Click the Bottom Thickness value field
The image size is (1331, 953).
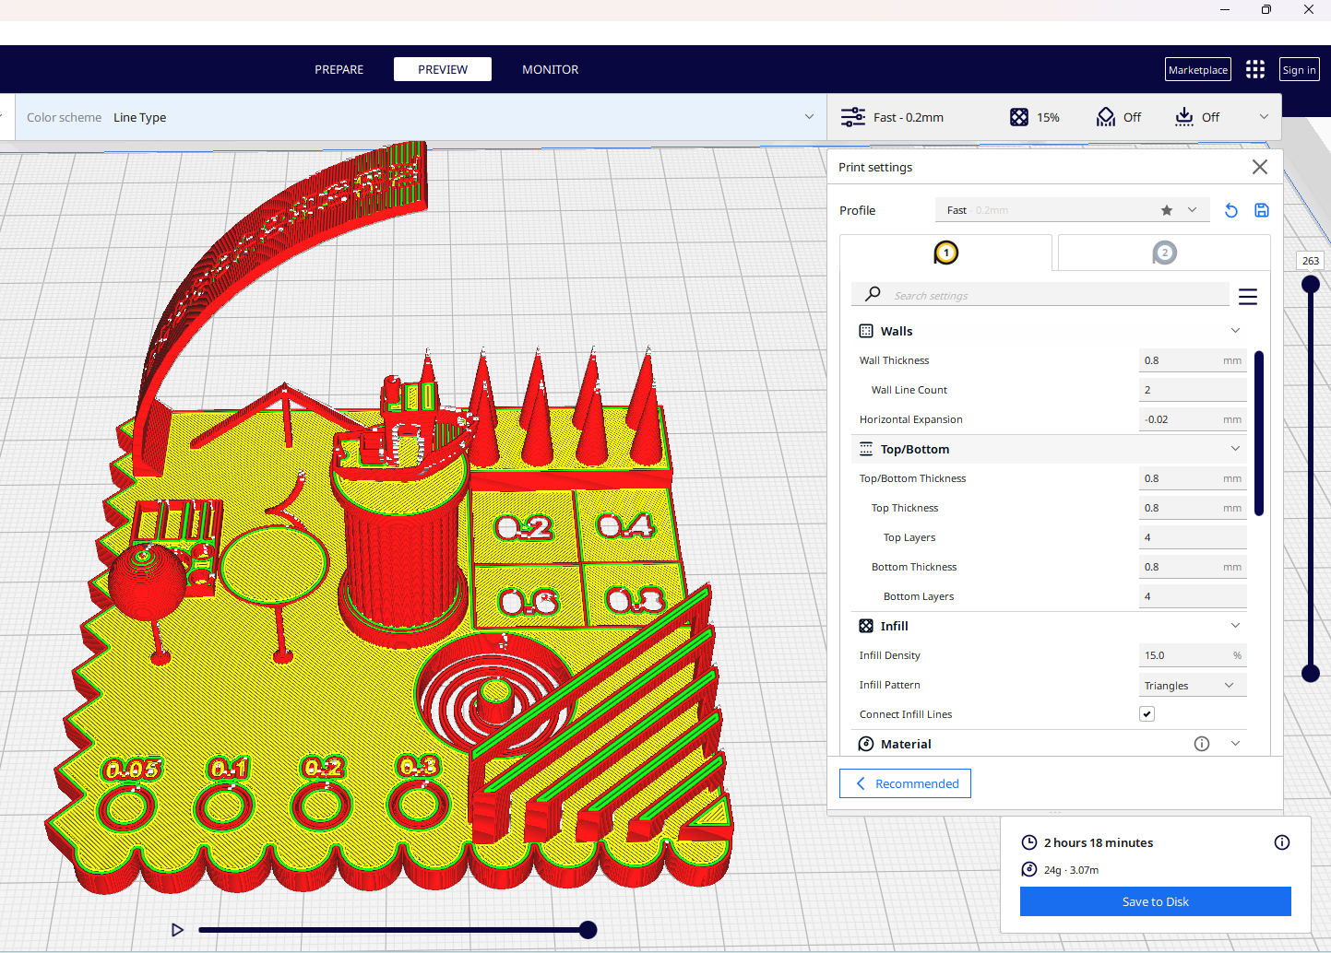(1193, 567)
